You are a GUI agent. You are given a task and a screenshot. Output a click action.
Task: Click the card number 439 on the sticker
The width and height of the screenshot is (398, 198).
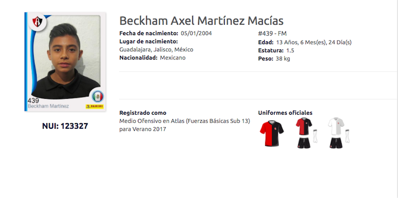tap(33, 100)
